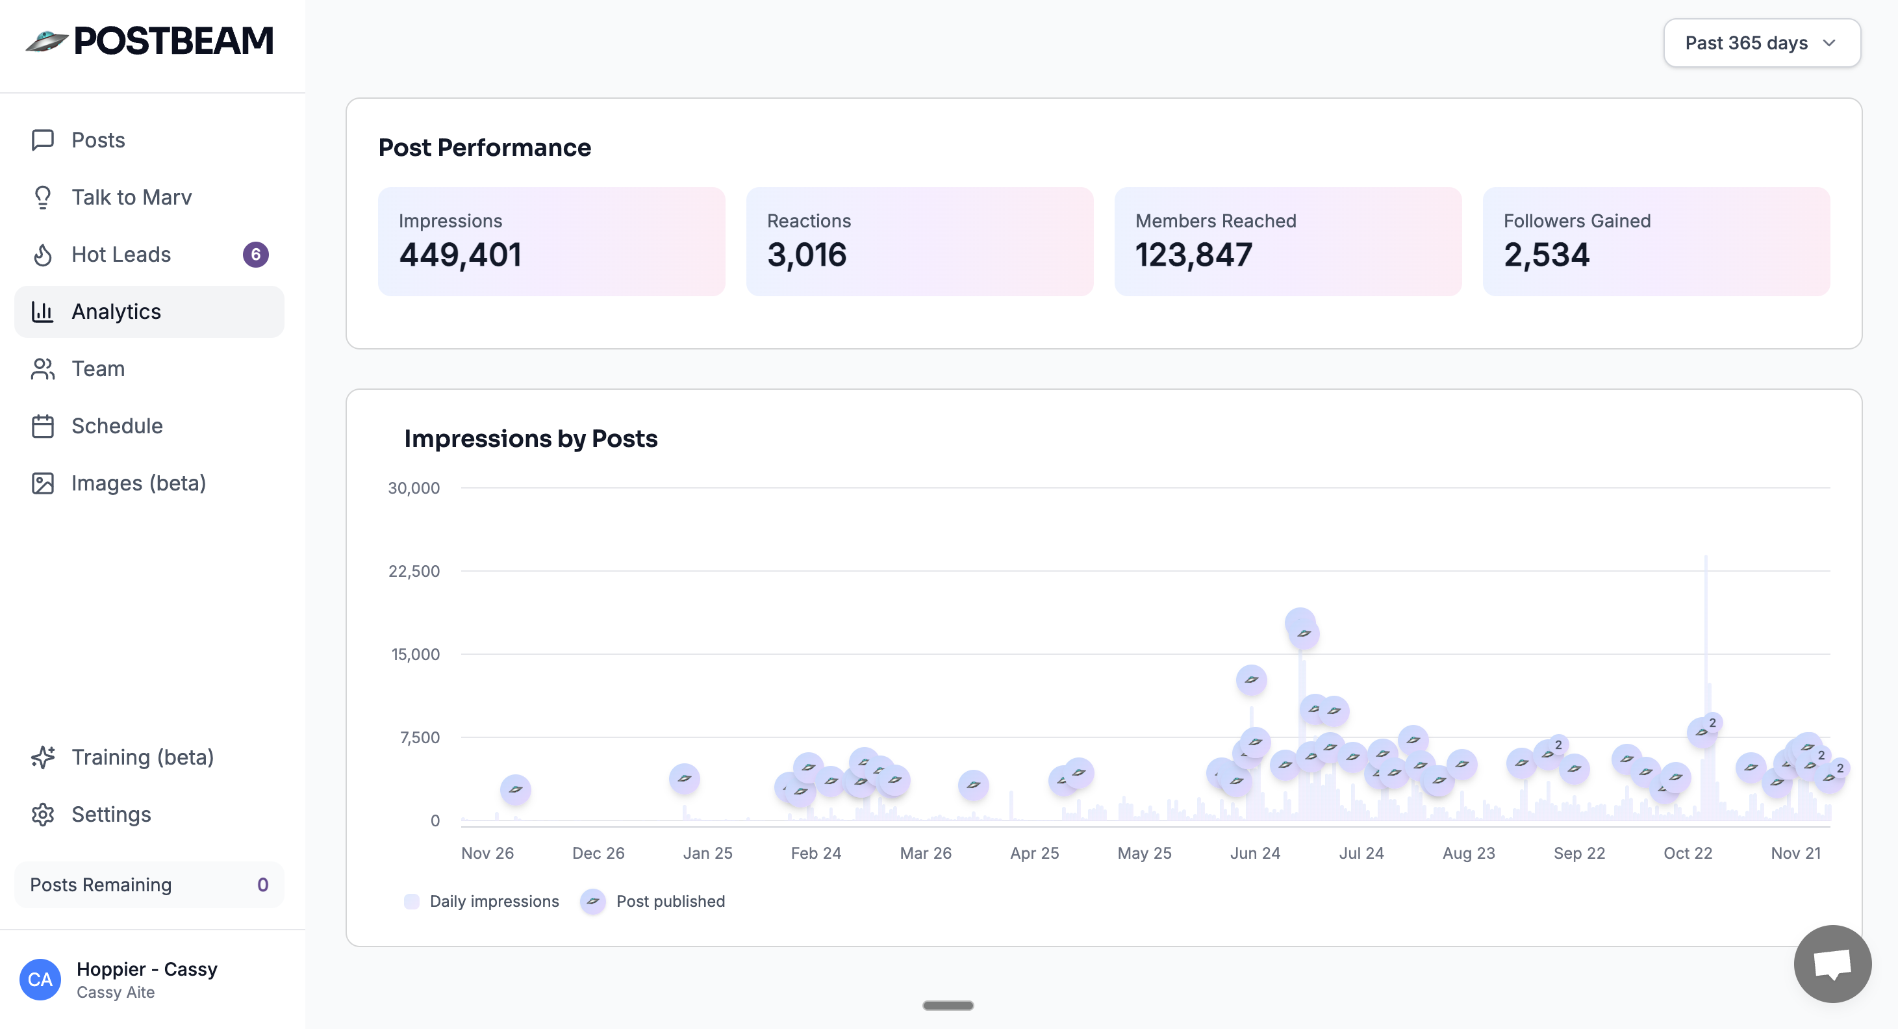Click the Schedule calendar icon

(43, 426)
